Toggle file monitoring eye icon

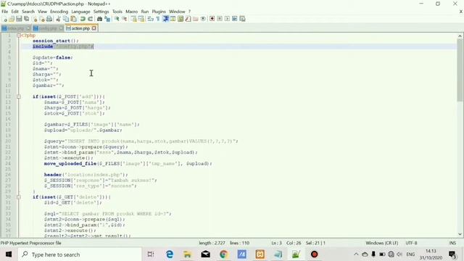pos(203,19)
